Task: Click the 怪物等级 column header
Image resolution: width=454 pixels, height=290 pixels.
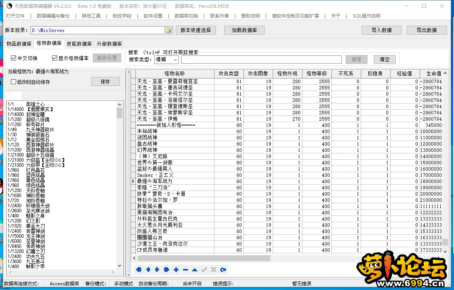Action: coord(317,73)
